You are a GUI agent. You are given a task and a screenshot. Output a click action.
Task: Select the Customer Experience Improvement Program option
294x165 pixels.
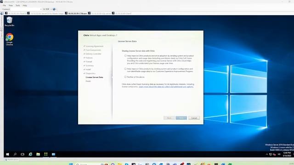[125, 69]
